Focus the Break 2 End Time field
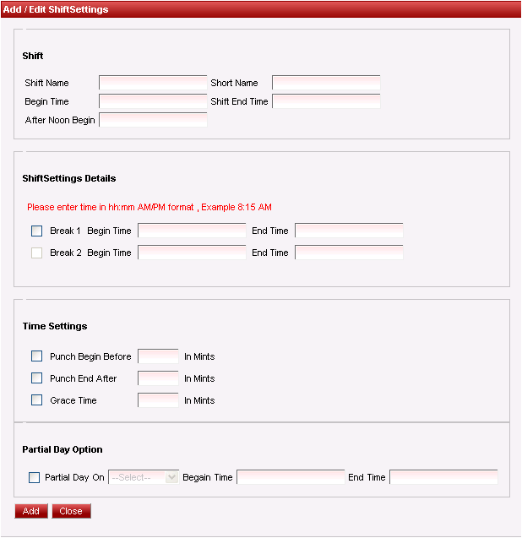 pos(349,253)
